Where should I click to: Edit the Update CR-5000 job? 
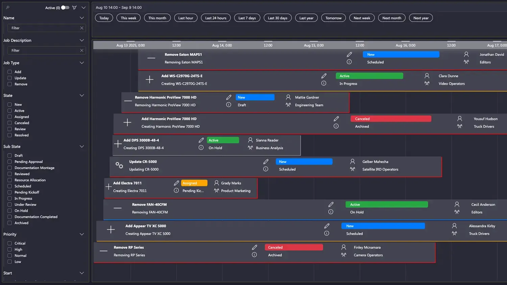coord(266,162)
